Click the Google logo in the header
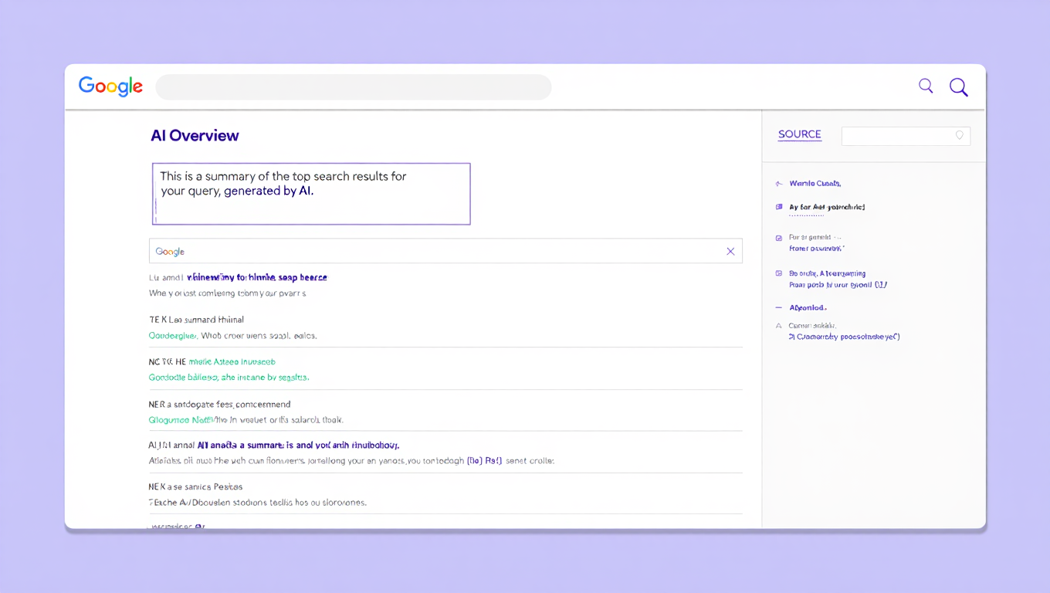The height and width of the screenshot is (593, 1050). coord(110,86)
